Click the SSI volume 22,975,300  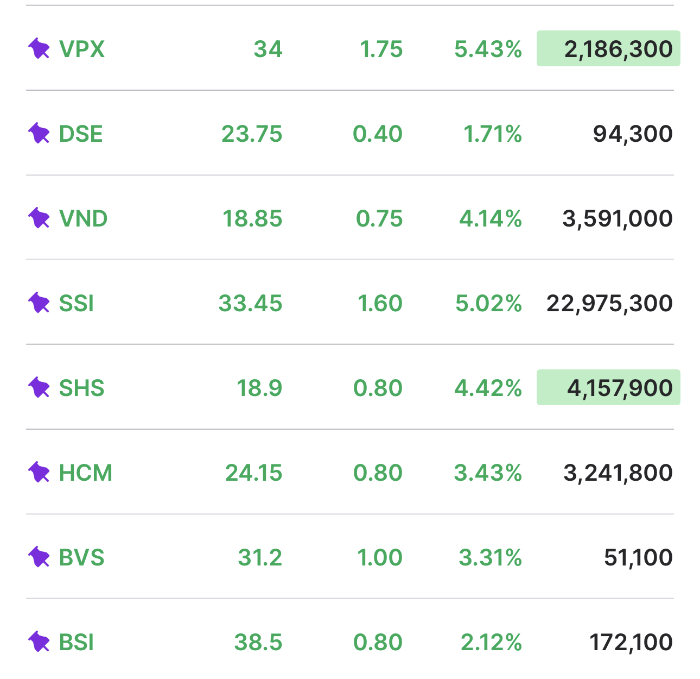point(609,303)
